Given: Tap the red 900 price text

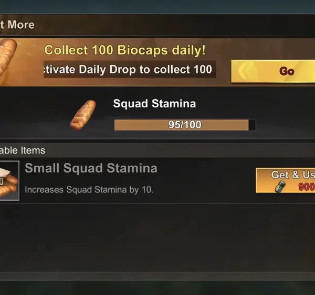Looking at the screenshot, I should pyautogui.click(x=307, y=187).
